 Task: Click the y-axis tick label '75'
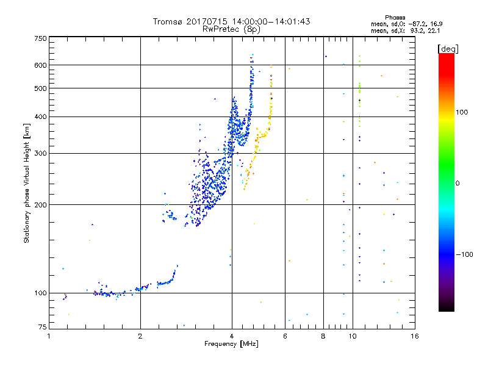point(43,327)
